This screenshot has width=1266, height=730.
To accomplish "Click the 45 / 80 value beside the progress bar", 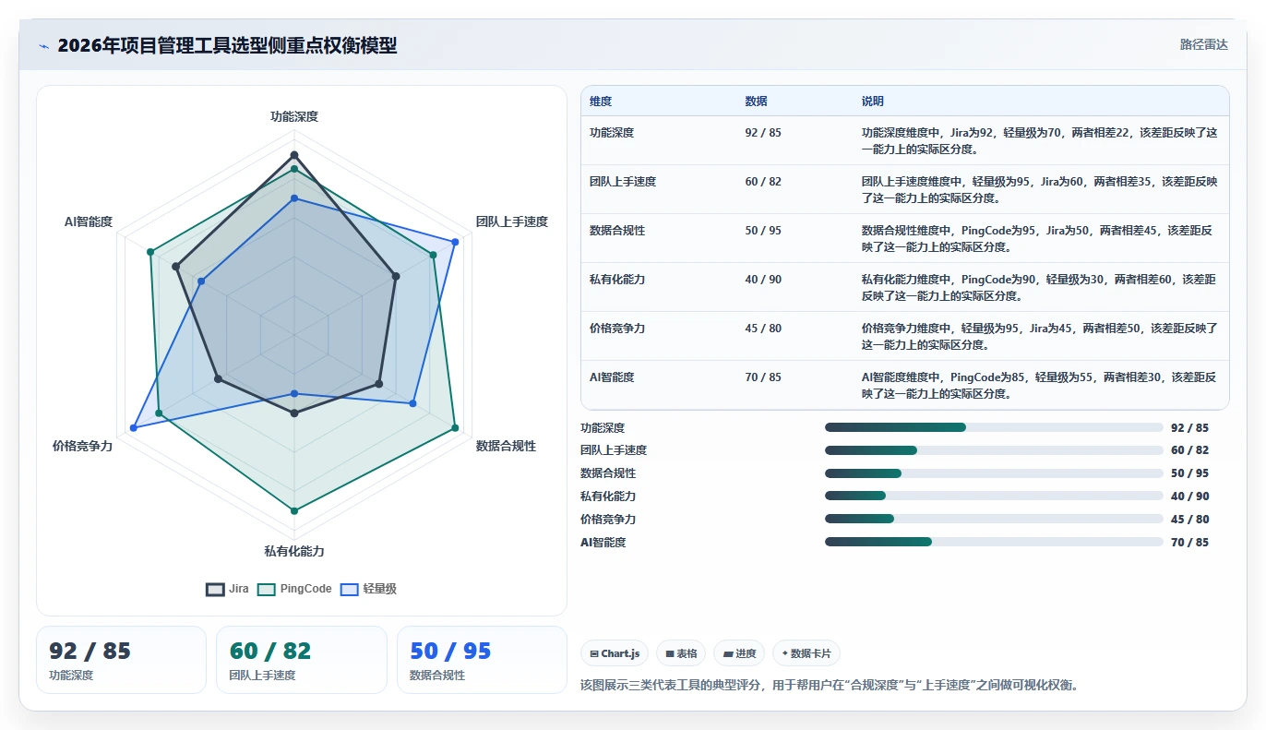I will 1189,520.
